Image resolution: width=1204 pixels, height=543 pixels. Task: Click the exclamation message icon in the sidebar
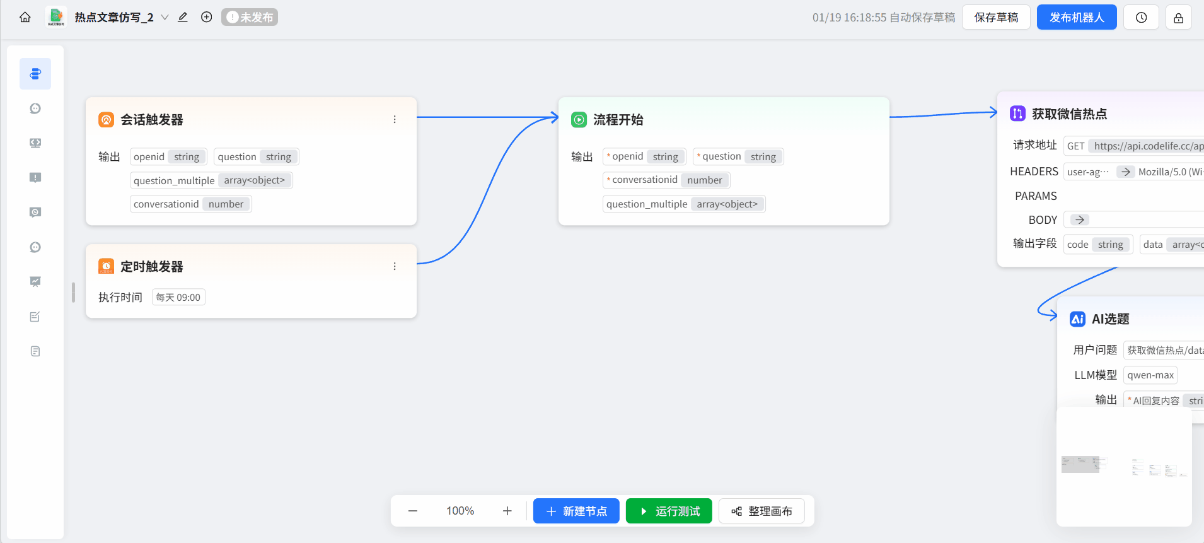click(35, 178)
